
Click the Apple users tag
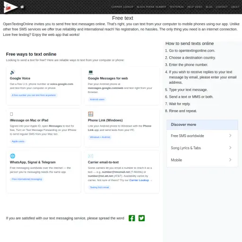coord(18,141)
